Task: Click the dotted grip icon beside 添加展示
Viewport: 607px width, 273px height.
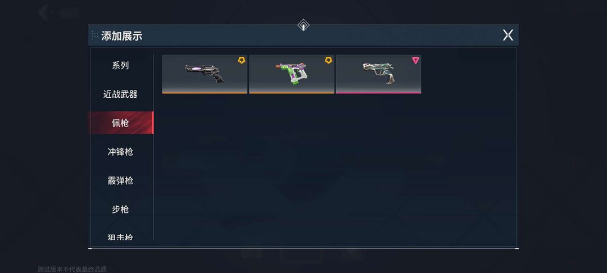Action: [x=94, y=35]
